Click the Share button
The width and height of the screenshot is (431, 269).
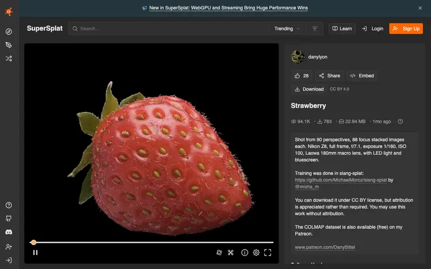click(x=330, y=76)
